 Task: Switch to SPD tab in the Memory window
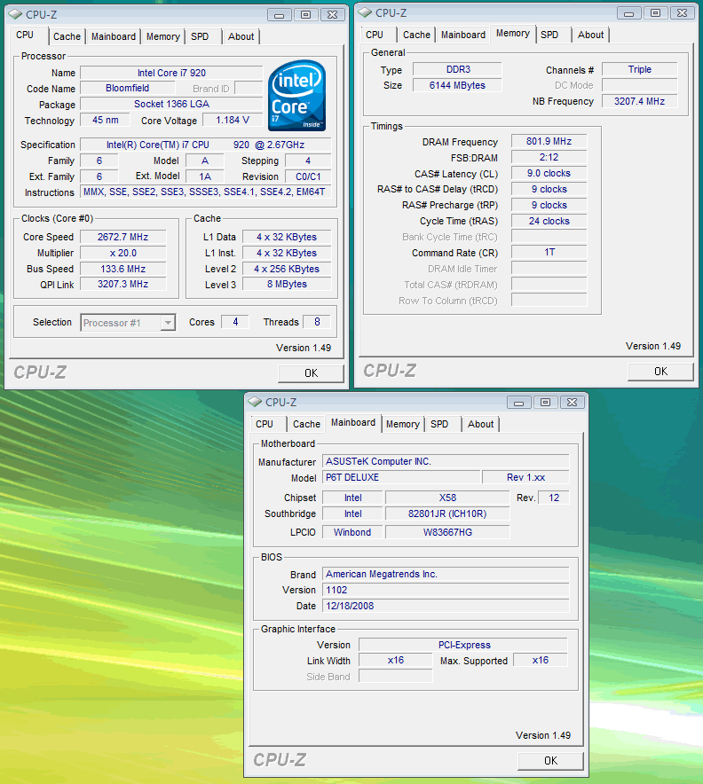point(549,35)
